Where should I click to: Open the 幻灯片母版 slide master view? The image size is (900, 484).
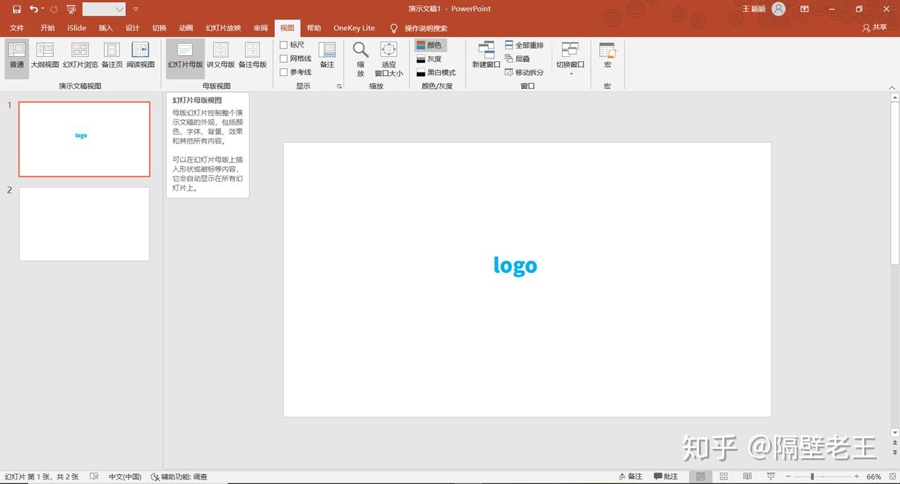pyautogui.click(x=185, y=56)
